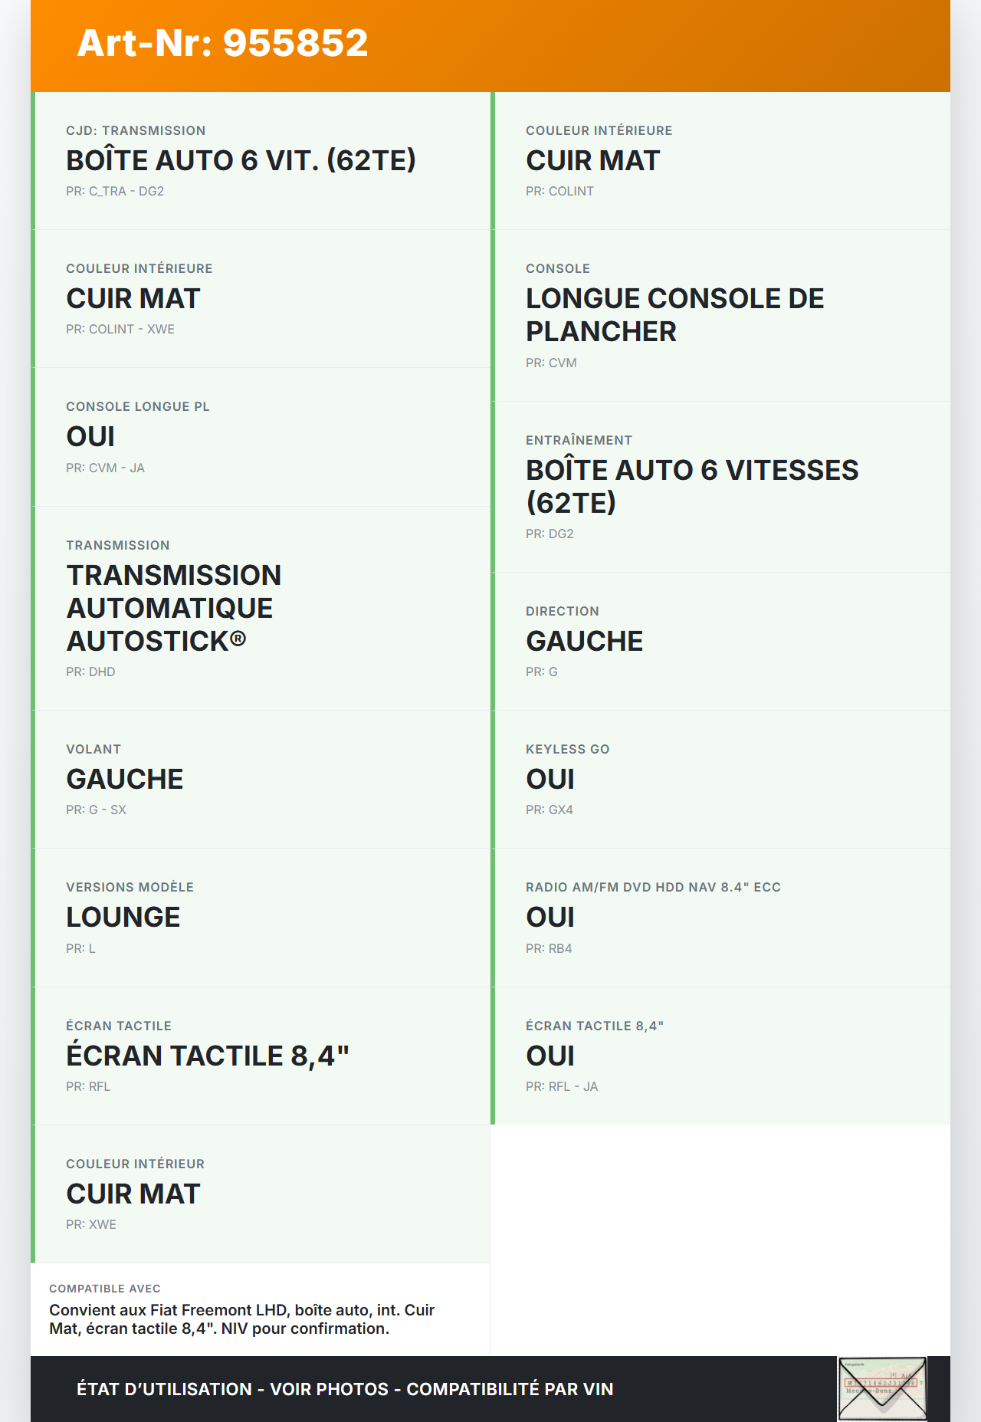Select the DIRECTION spec label

563,612
